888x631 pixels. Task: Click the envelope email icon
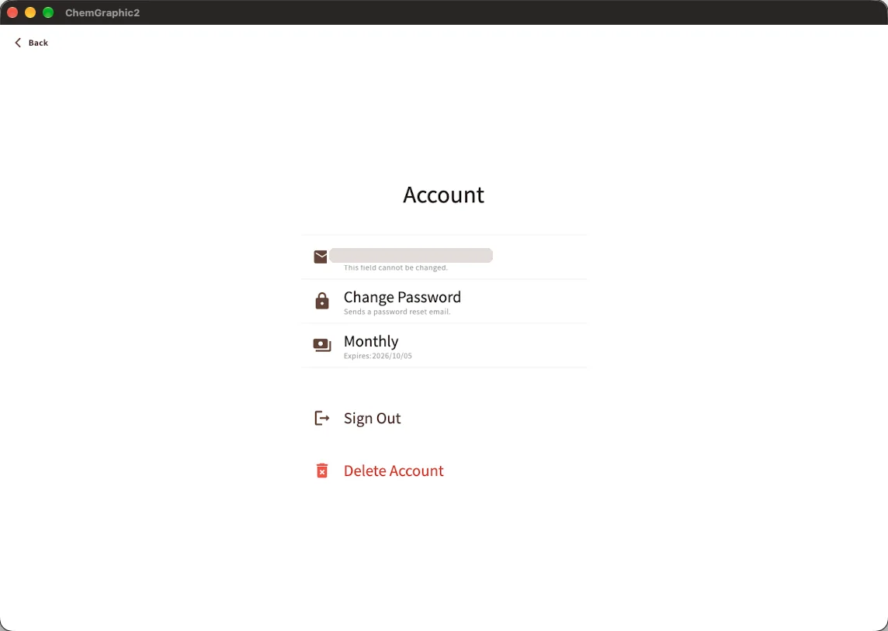click(321, 257)
